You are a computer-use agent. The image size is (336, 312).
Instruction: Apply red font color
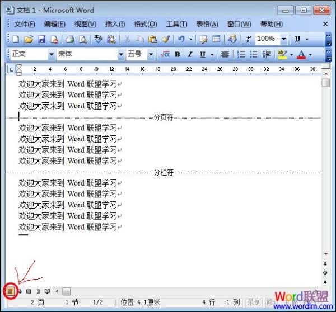[x=301, y=54]
